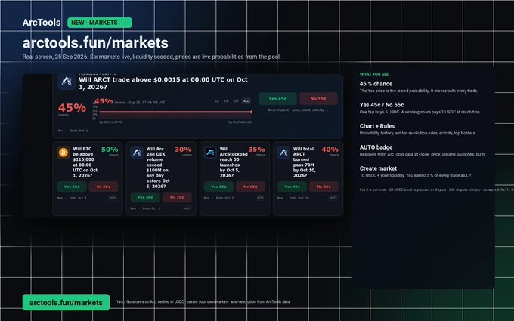The height and width of the screenshot is (321, 514).
Task: Click the AUTO badge on ARCT burned card
Action: tap(333, 198)
